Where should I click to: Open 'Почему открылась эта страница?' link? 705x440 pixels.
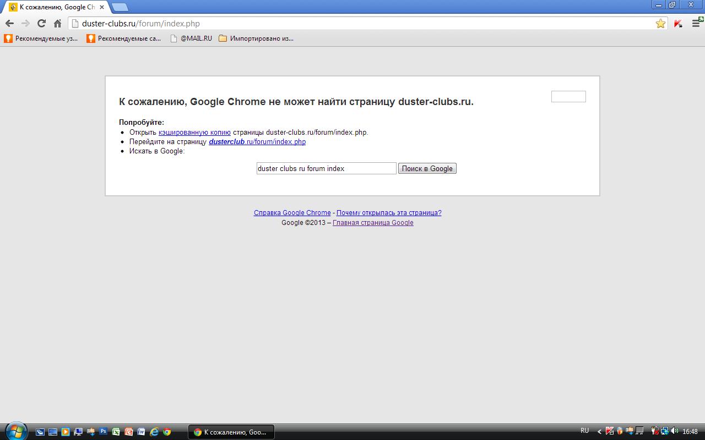click(389, 213)
